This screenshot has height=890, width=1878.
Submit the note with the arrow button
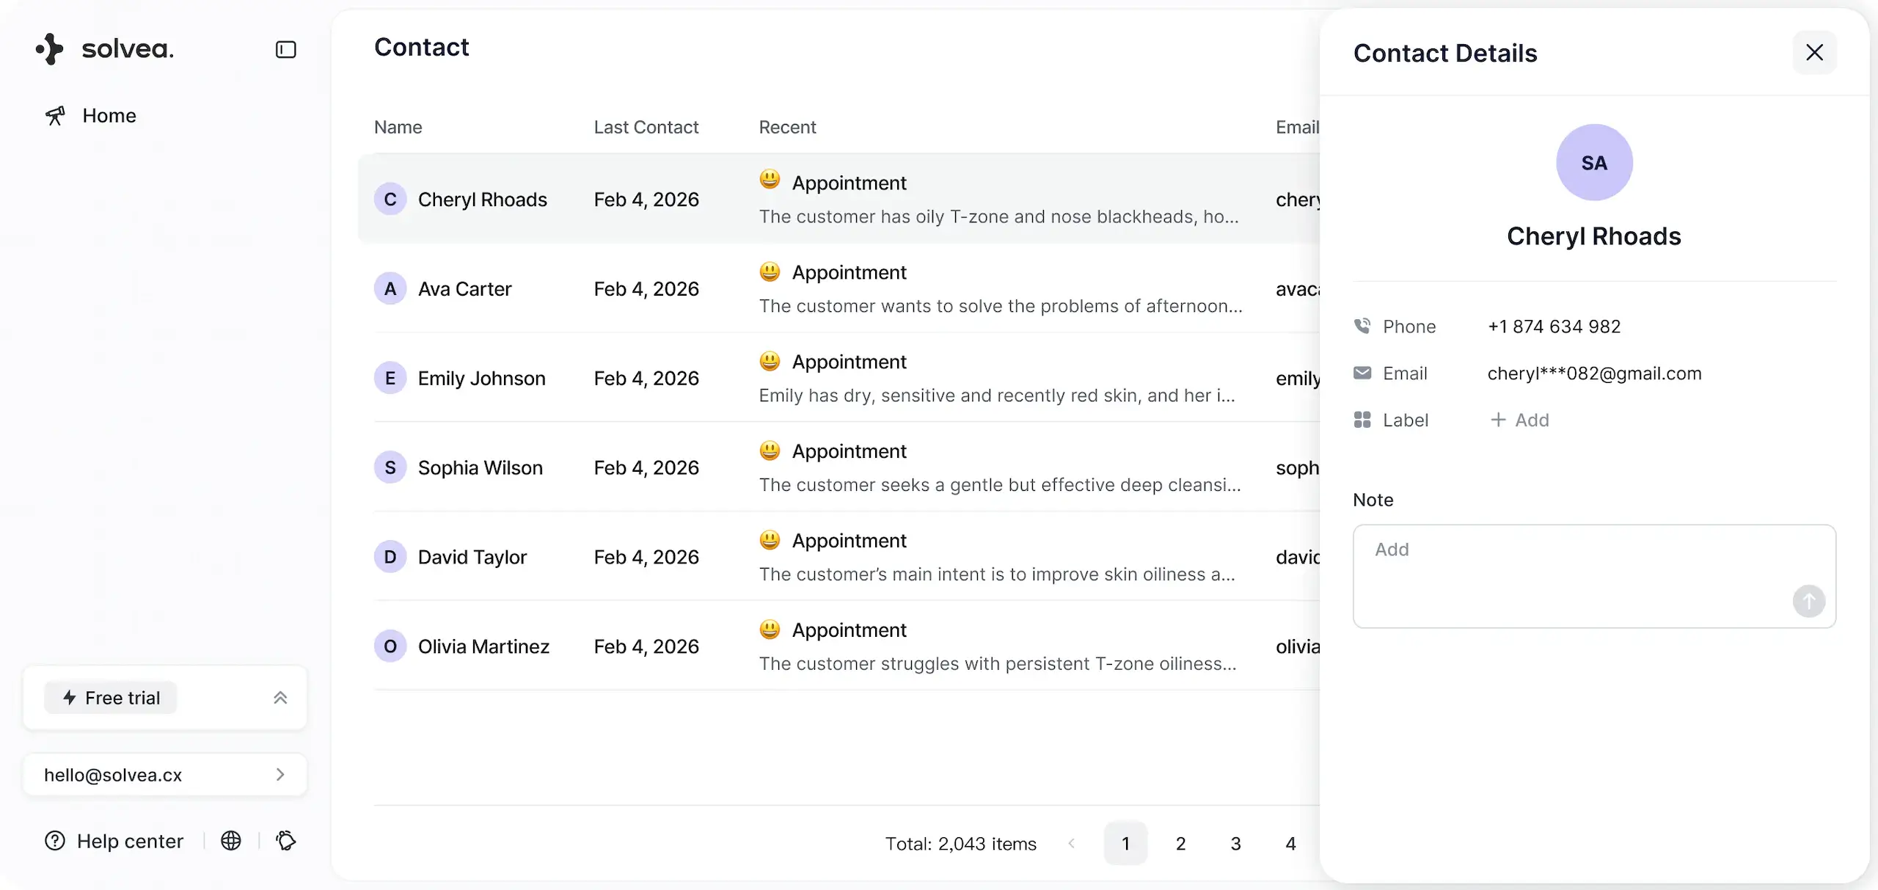(1809, 602)
